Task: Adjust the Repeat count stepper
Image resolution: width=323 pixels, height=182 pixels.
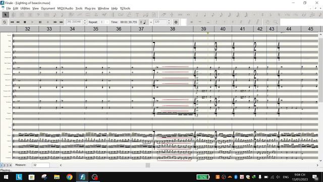Action: pos(107,22)
